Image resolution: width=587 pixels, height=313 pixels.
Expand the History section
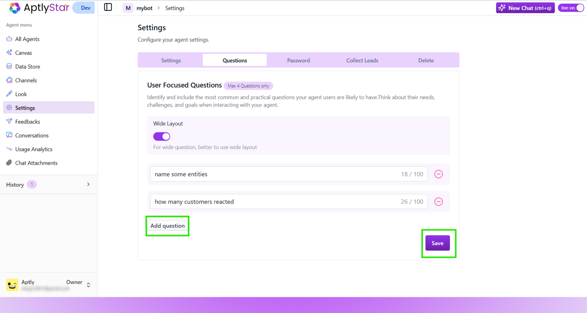pyautogui.click(x=88, y=184)
